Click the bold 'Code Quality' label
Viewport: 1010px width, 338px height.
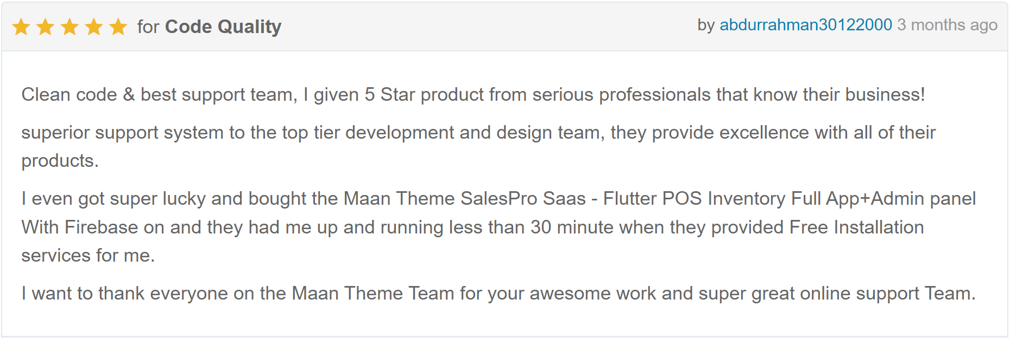pos(223,27)
